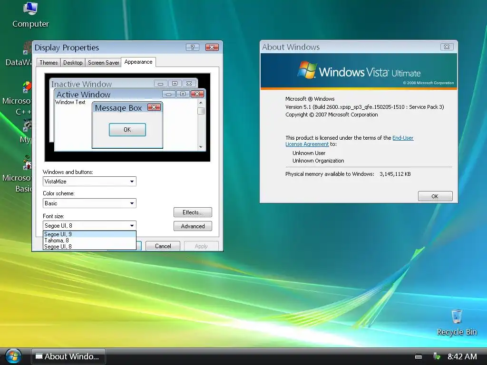Click the safely remove hardware tray icon

[437, 356]
